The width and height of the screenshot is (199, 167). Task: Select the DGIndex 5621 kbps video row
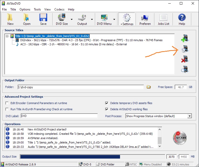coord(91,40)
